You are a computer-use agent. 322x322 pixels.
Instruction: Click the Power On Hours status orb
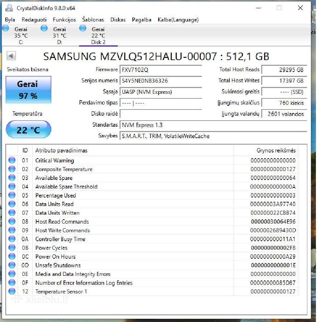(12, 256)
